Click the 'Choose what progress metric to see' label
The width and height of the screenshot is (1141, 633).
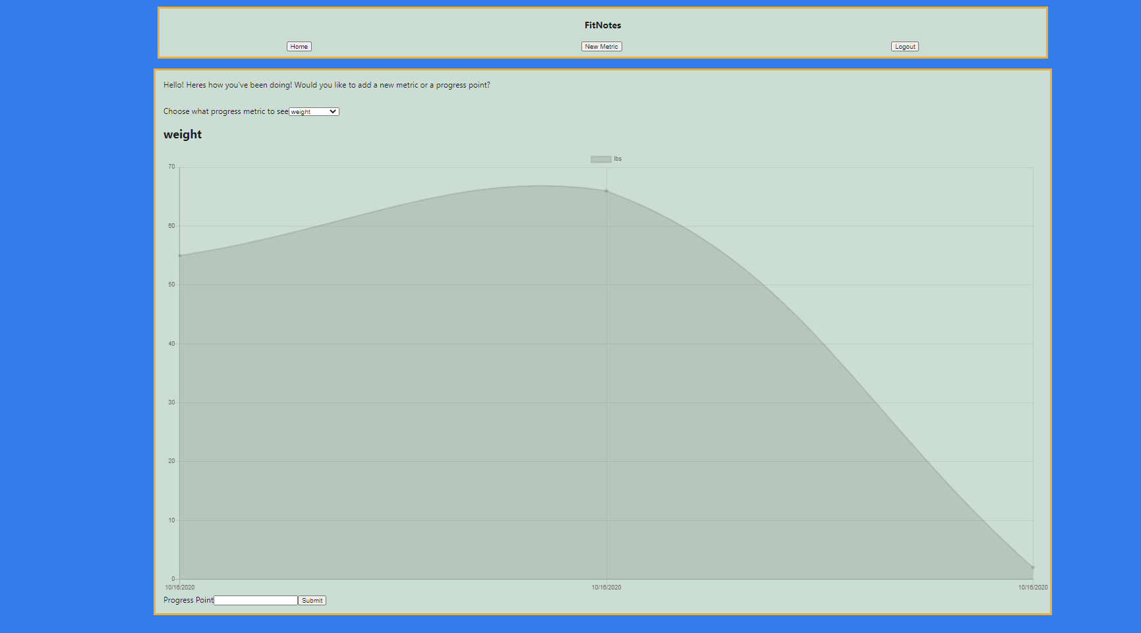pos(226,111)
